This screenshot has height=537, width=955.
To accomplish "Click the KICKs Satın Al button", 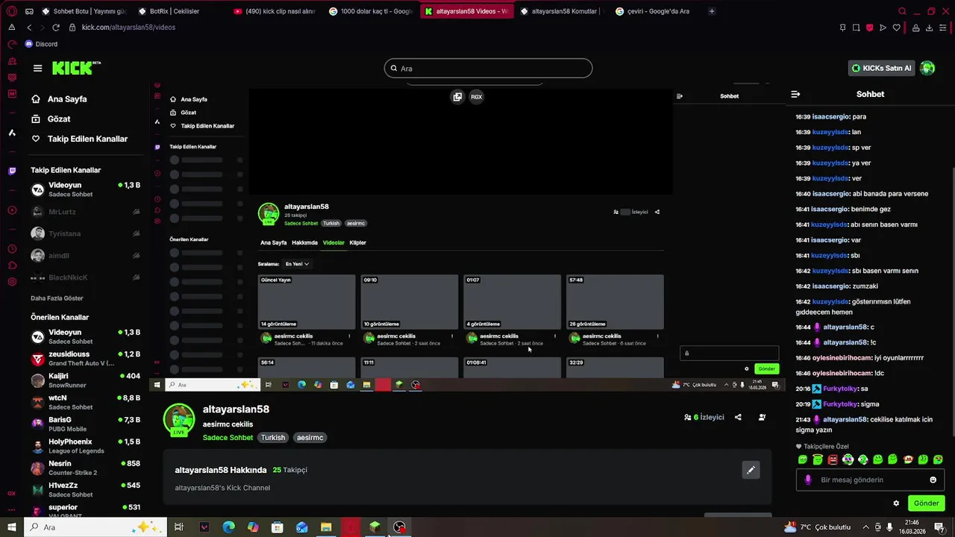I will tap(882, 68).
